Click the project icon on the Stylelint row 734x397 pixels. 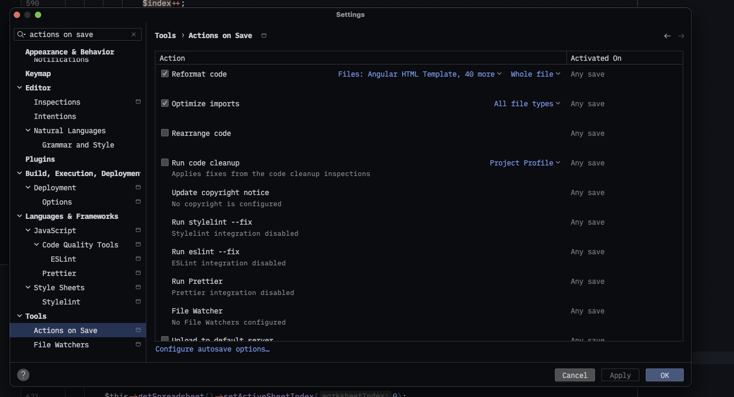tap(138, 301)
